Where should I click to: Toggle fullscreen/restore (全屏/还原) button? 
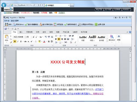click(100, 24)
